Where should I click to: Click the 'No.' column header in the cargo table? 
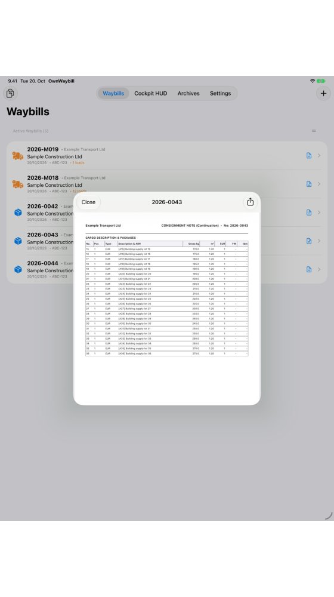pos(88,244)
